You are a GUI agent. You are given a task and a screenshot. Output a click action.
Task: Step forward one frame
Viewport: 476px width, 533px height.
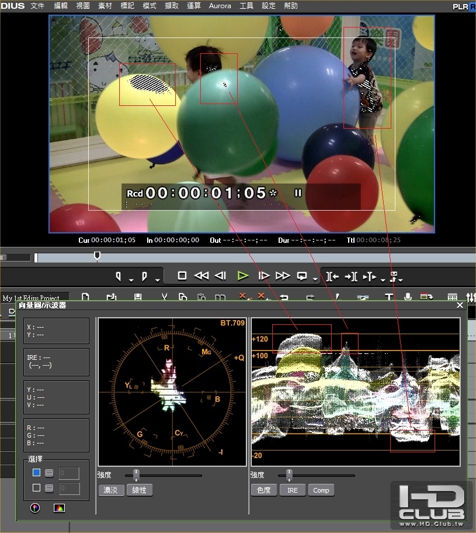[x=263, y=276]
